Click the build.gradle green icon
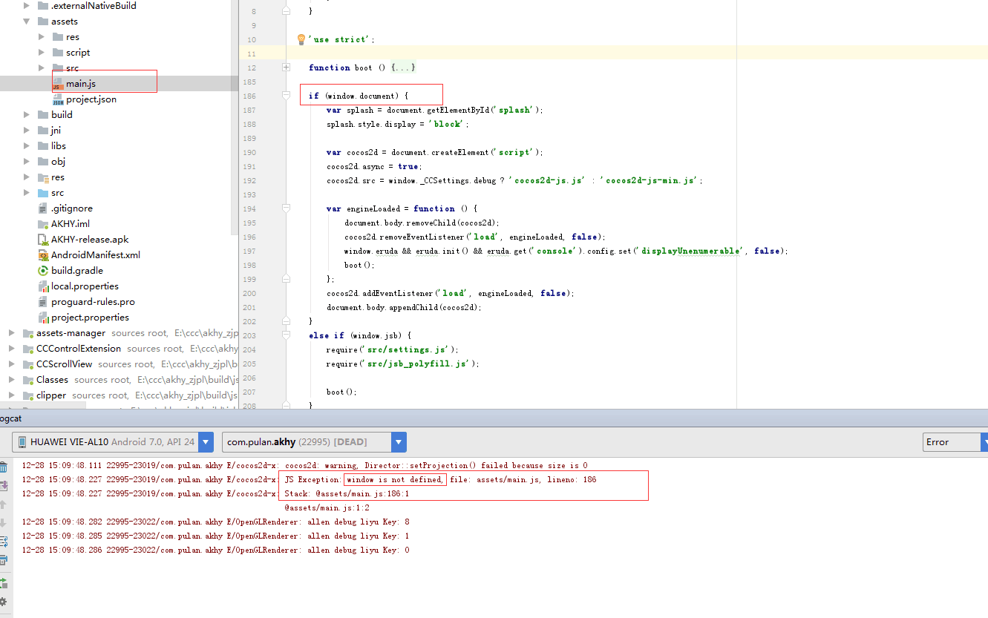 [x=43, y=271]
